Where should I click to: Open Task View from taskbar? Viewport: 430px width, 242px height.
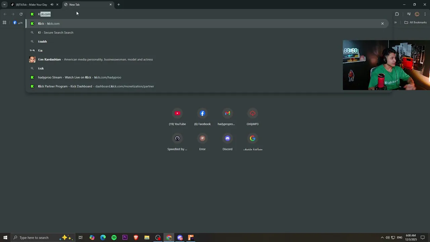pyautogui.click(x=81, y=238)
